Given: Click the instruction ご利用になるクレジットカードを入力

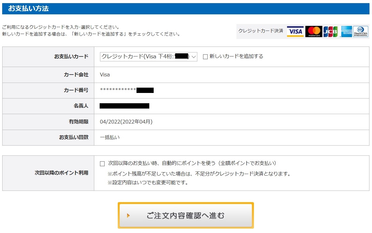Looking at the screenshot, I should point(61,27).
